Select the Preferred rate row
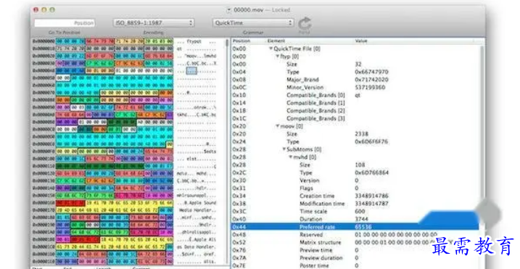Screen dimensions: 520x269 point(355,227)
